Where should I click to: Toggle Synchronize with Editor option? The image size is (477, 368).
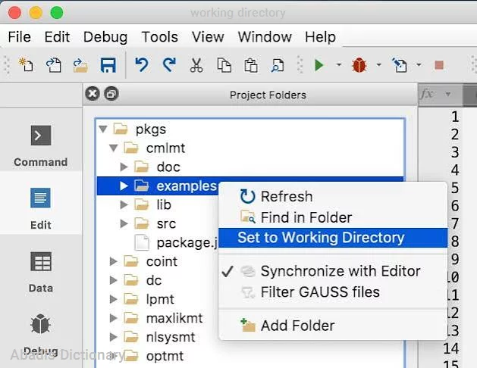[x=333, y=271]
